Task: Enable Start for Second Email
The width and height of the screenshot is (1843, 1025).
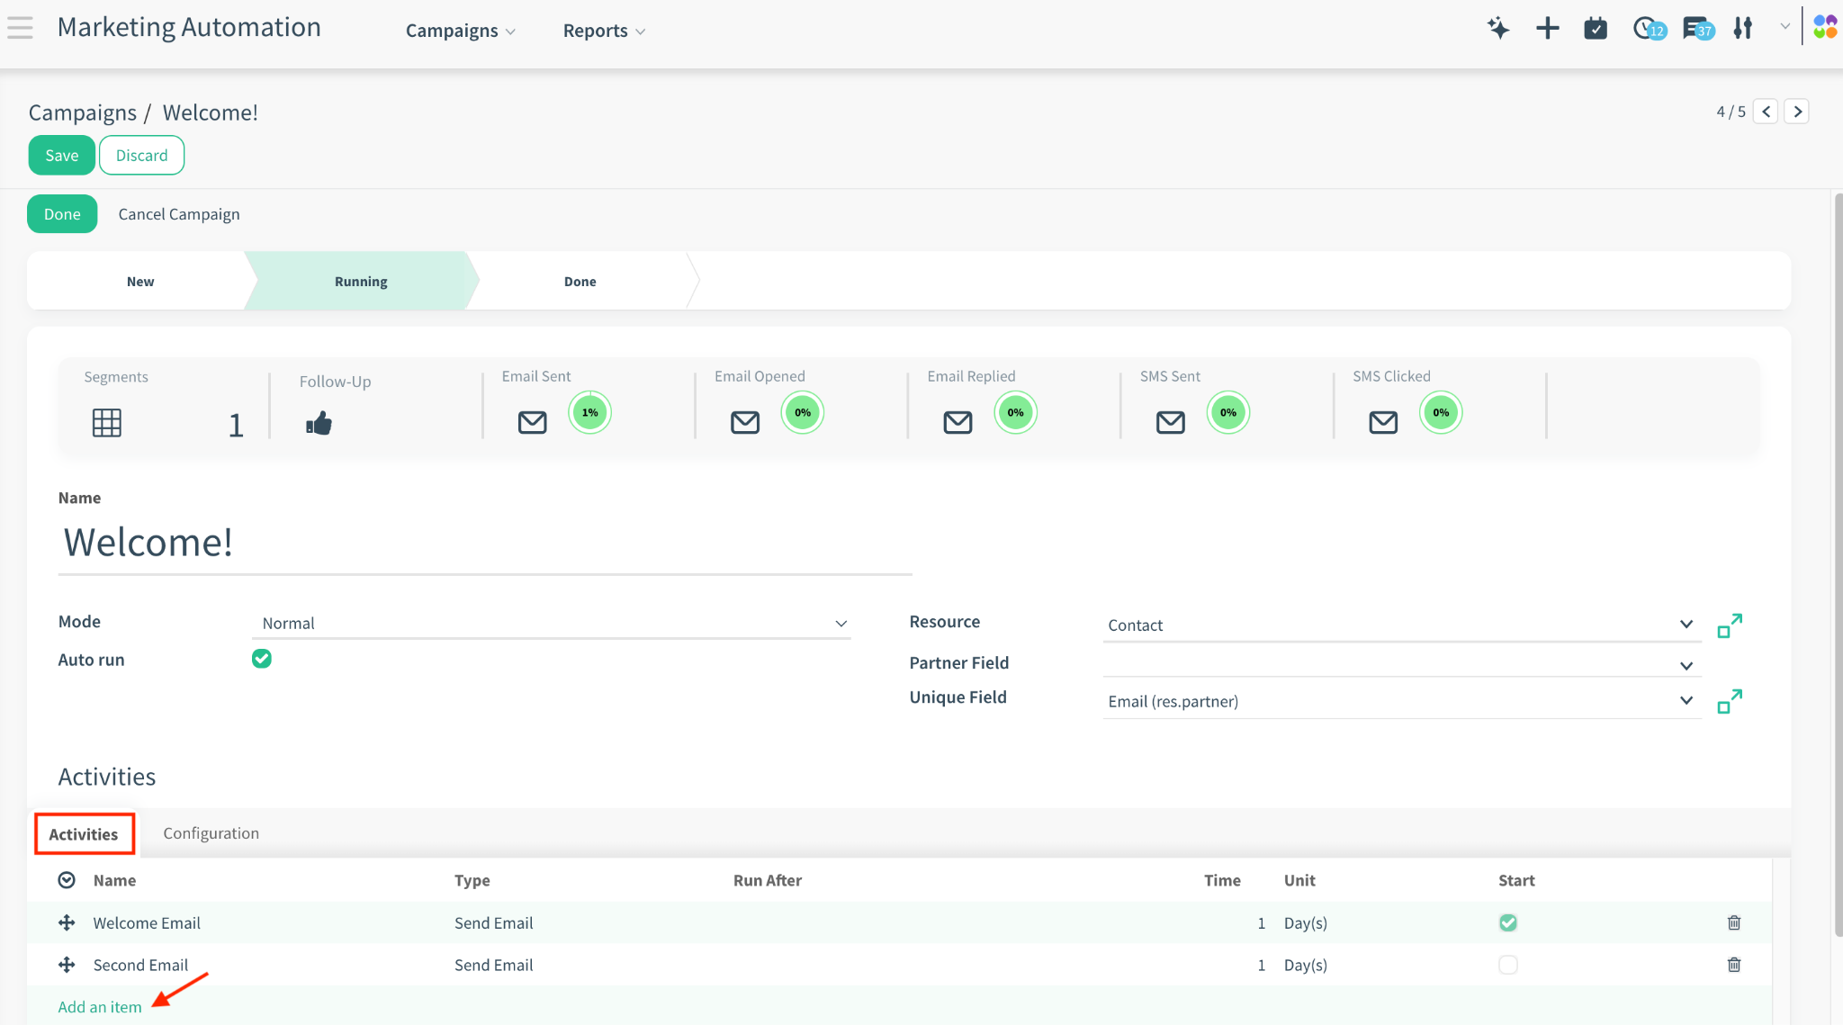Action: [x=1507, y=964]
